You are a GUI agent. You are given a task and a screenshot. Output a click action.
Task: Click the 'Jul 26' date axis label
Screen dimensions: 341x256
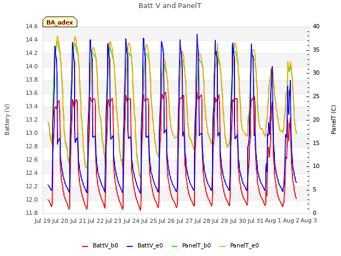pos(167,221)
